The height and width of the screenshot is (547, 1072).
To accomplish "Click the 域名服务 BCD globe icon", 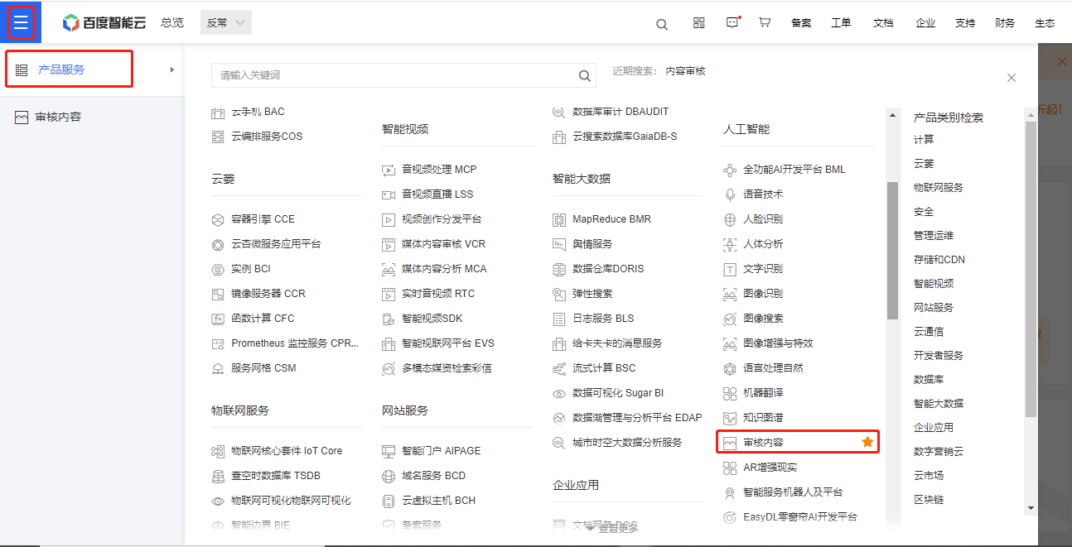I will [389, 476].
